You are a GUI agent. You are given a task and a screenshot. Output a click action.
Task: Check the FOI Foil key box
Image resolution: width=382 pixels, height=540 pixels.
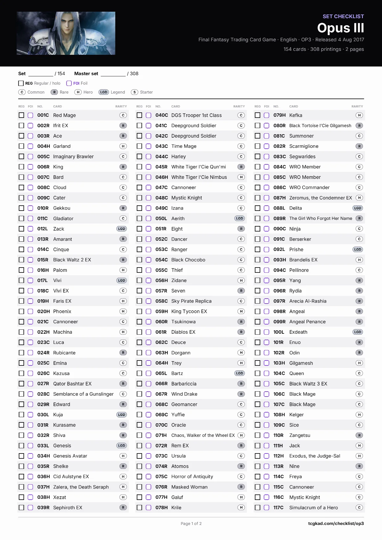tap(69, 83)
